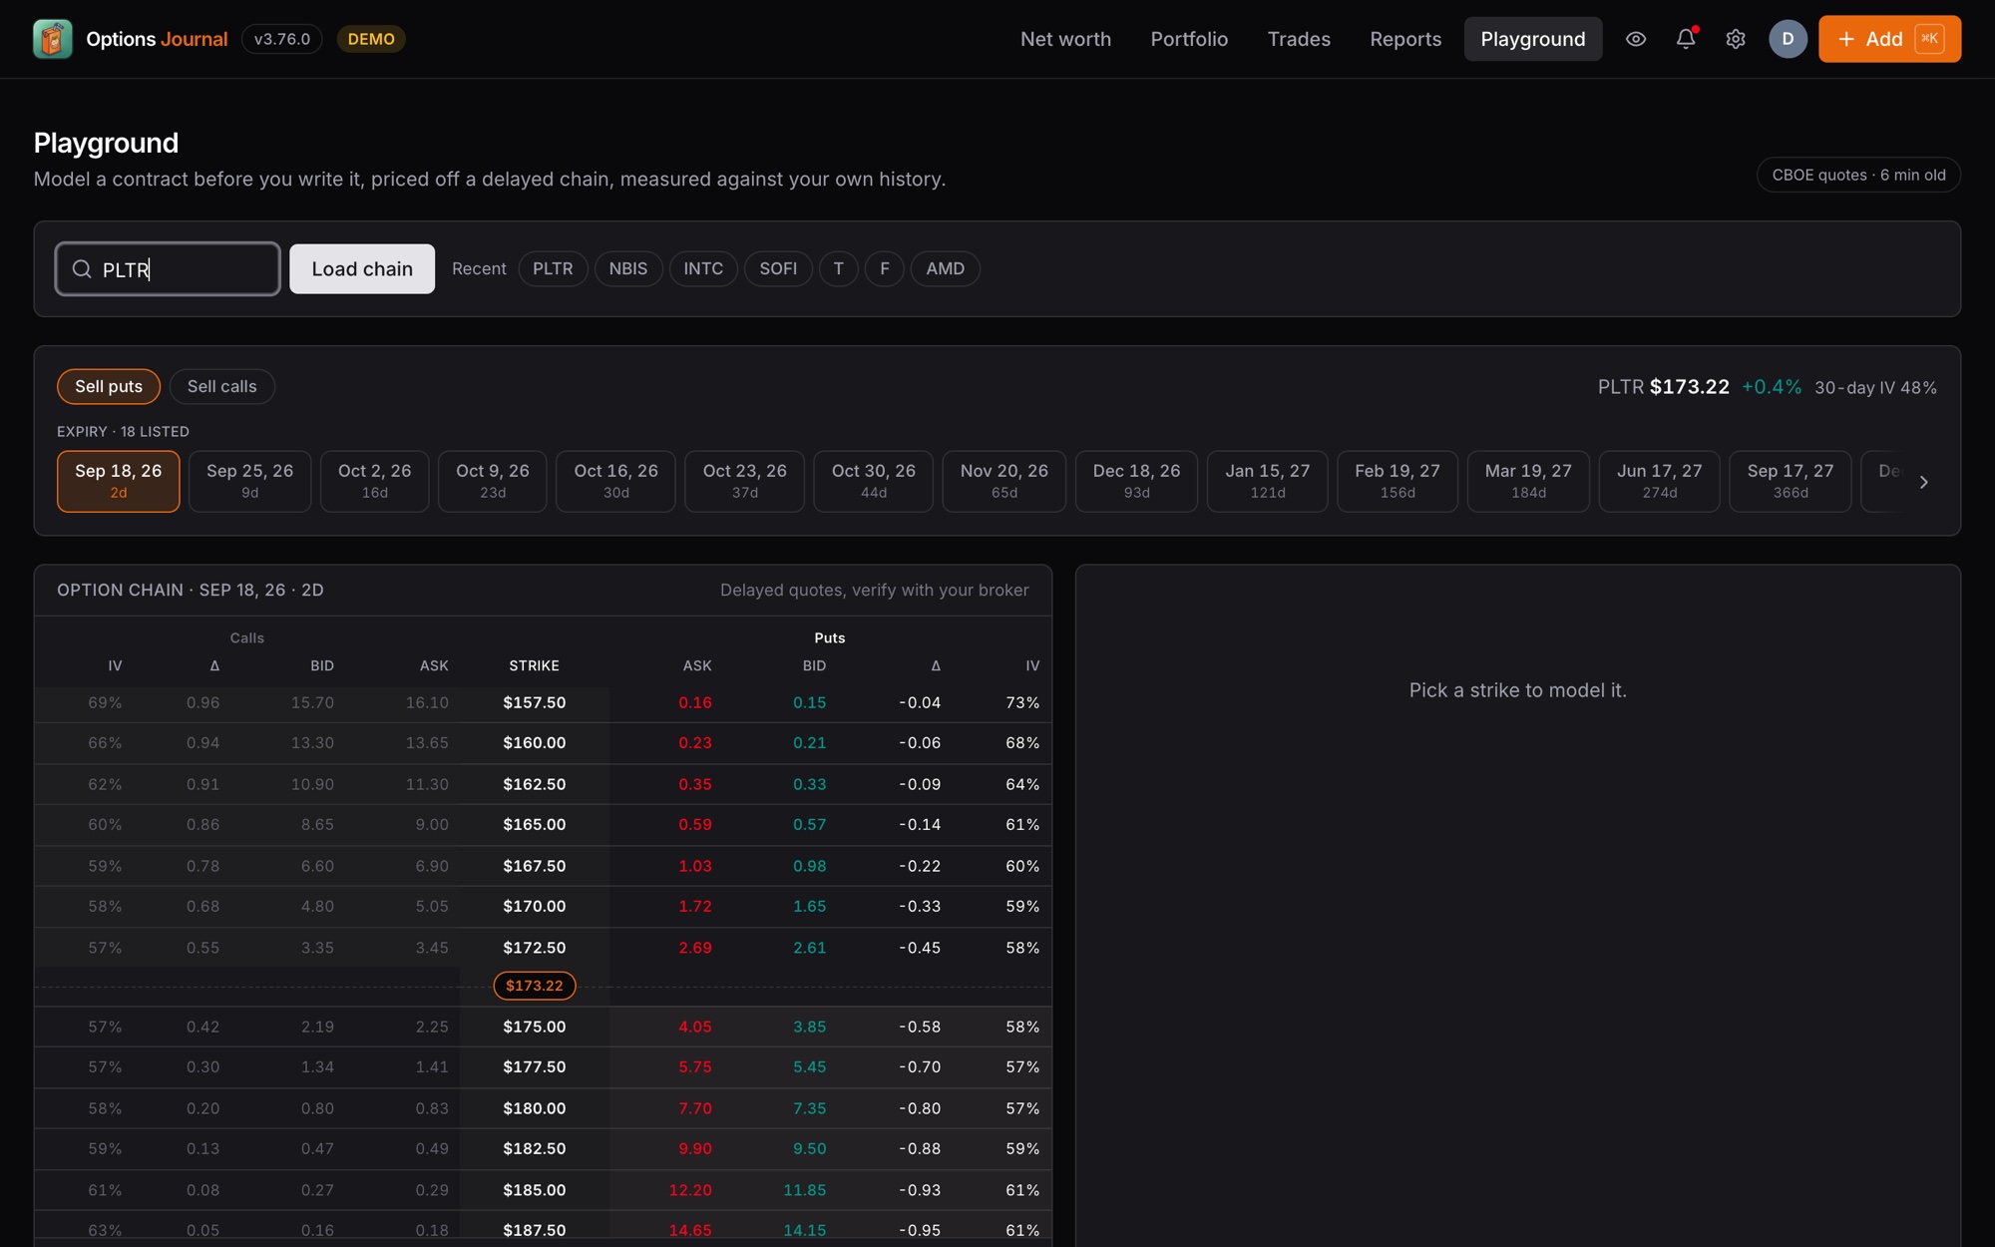Click the search magnifier icon in ticker field
This screenshot has width=1995, height=1247.
pyautogui.click(x=82, y=269)
